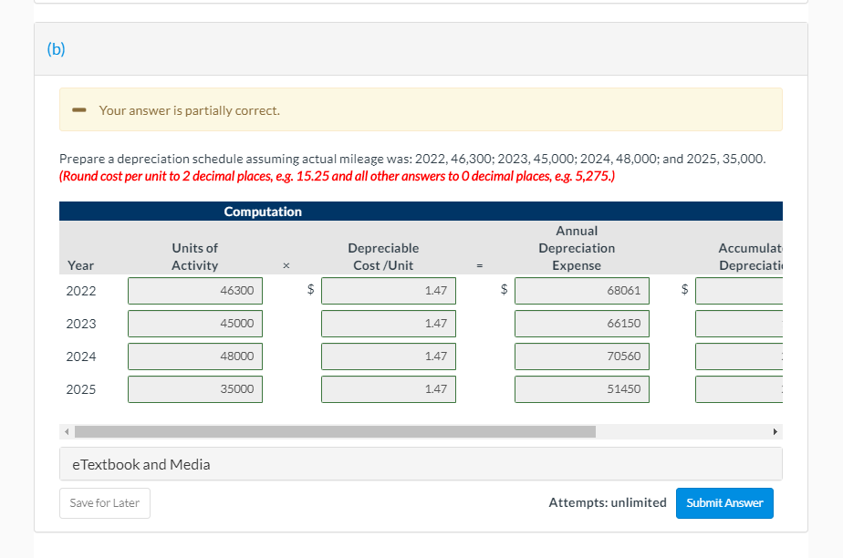Click the 2025 Units of Activity field

(195, 389)
